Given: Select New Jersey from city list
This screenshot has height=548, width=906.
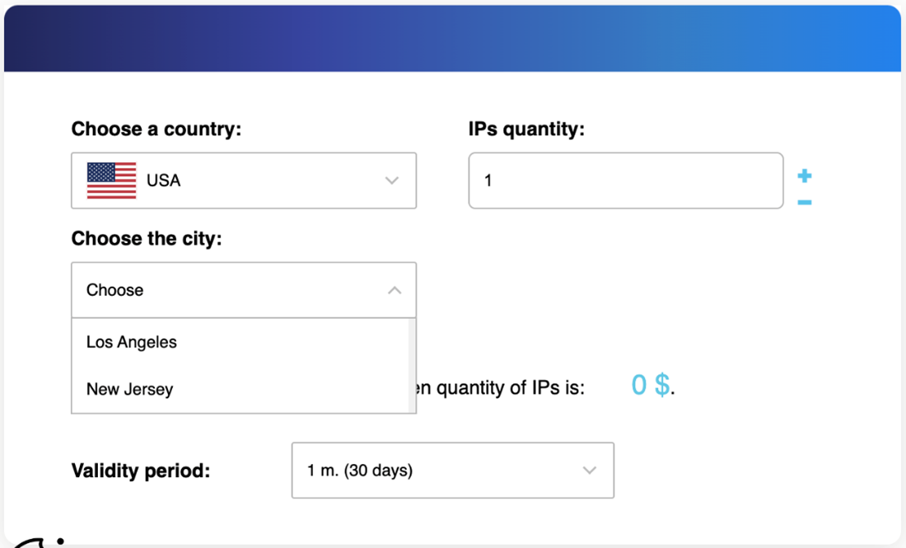Looking at the screenshot, I should click(x=130, y=389).
